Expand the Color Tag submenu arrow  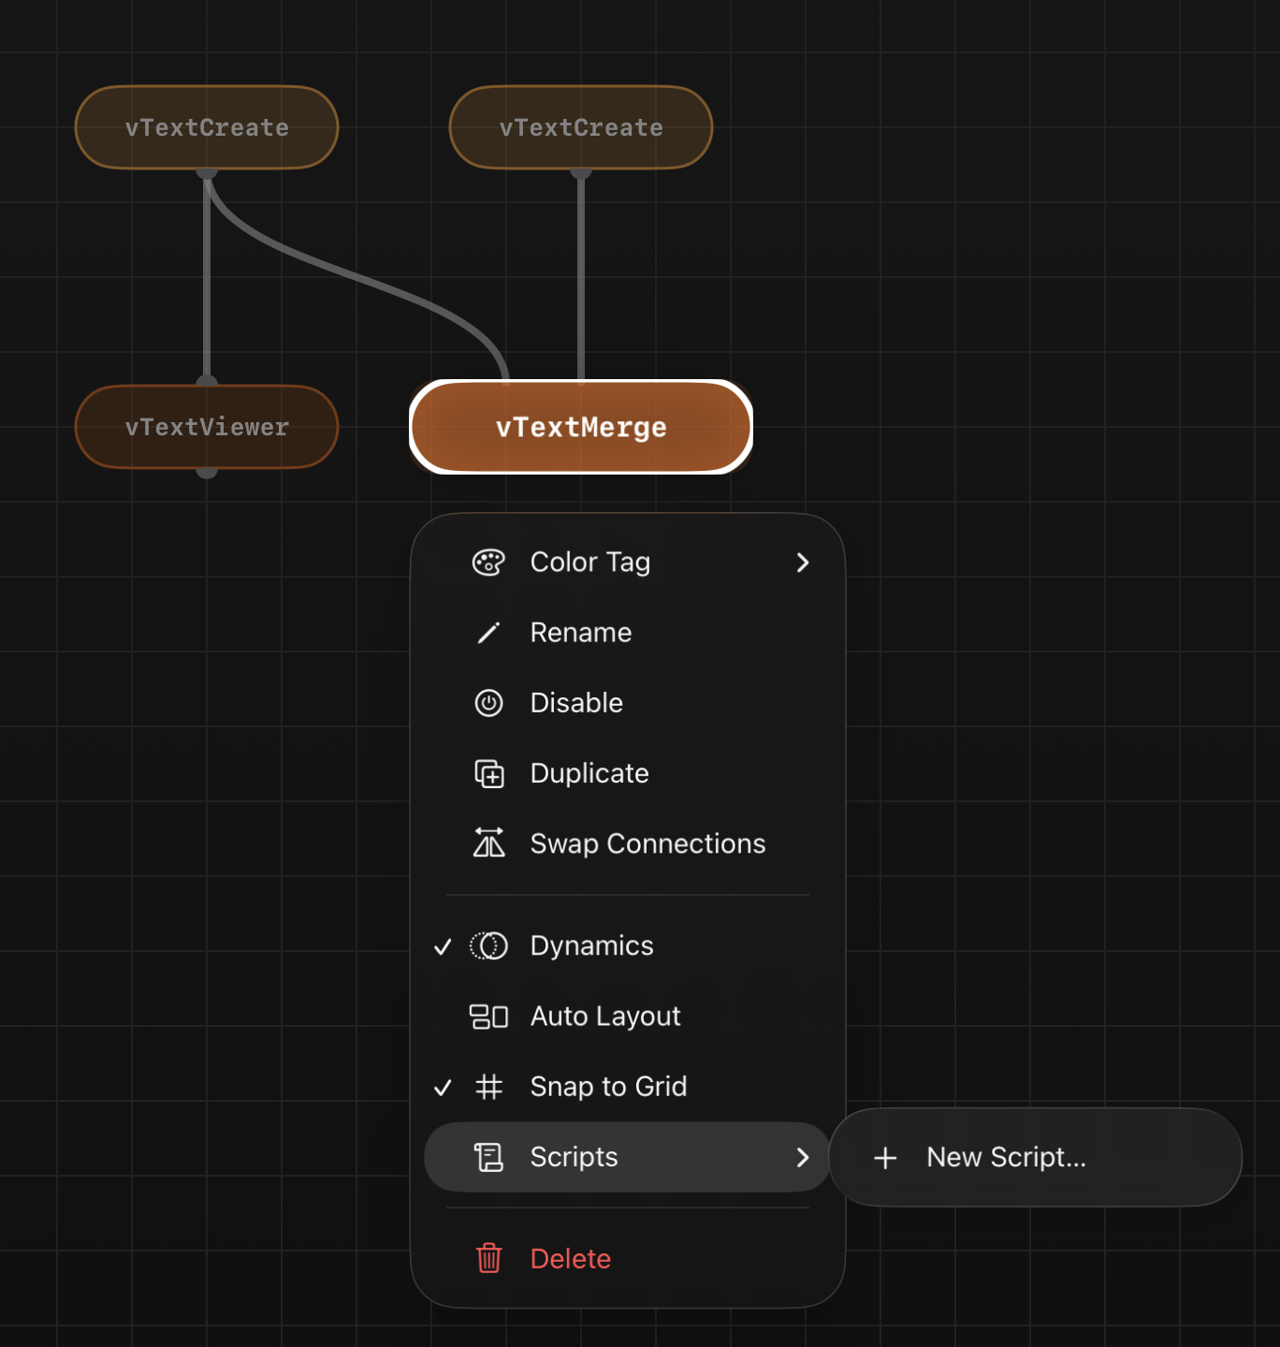pos(802,563)
